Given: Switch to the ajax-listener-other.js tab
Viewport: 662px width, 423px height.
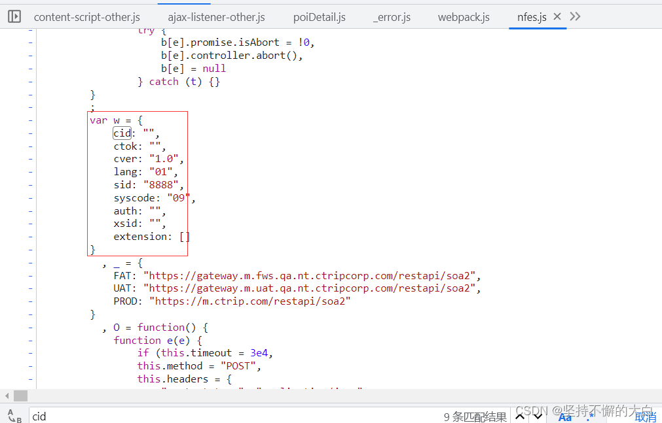Looking at the screenshot, I should tap(217, 17).
